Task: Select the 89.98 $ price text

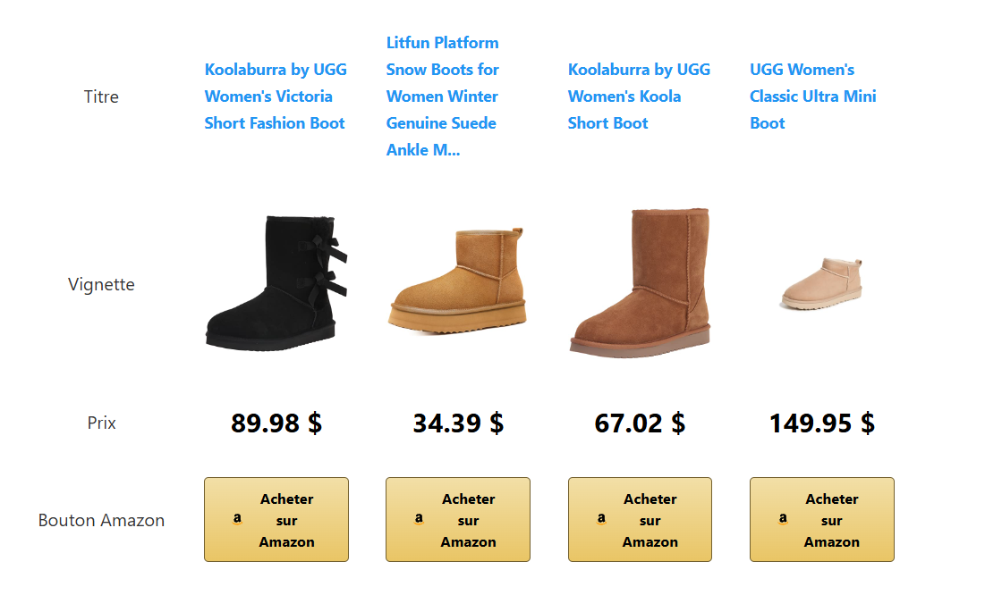Action: click(276, 423)
